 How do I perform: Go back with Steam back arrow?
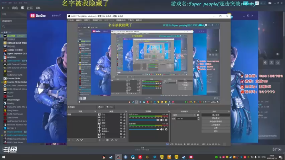coord(3,8)
